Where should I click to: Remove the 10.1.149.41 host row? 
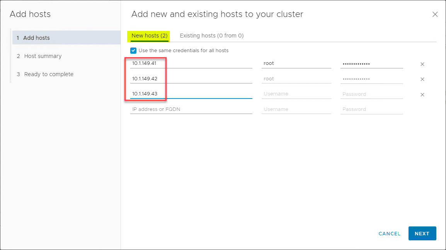[422, 64]
